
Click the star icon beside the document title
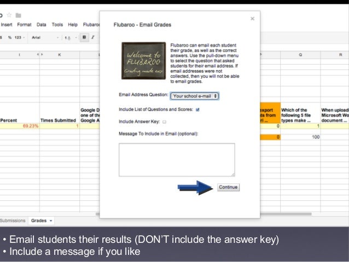pyautogui.click(x=9, y=15)
